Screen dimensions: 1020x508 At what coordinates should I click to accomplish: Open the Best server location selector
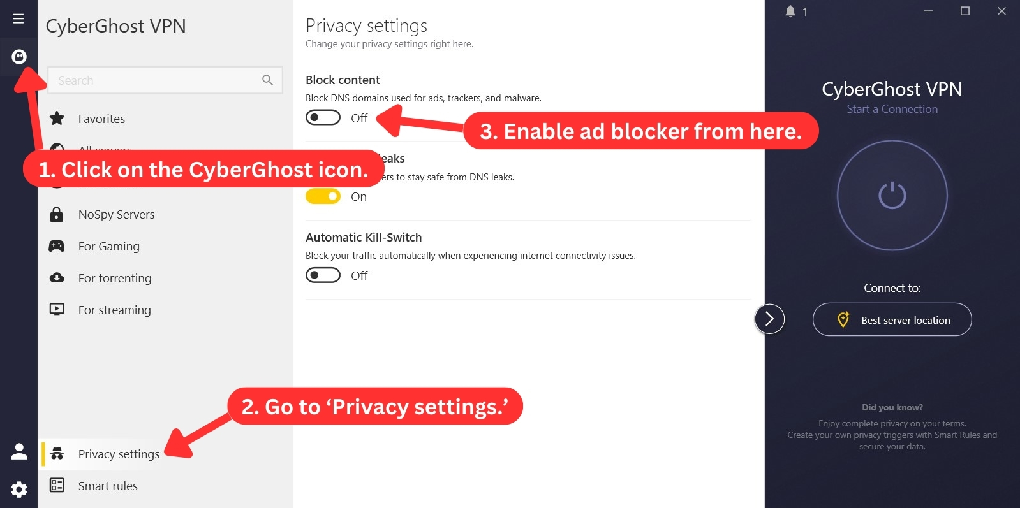point(892,319)
